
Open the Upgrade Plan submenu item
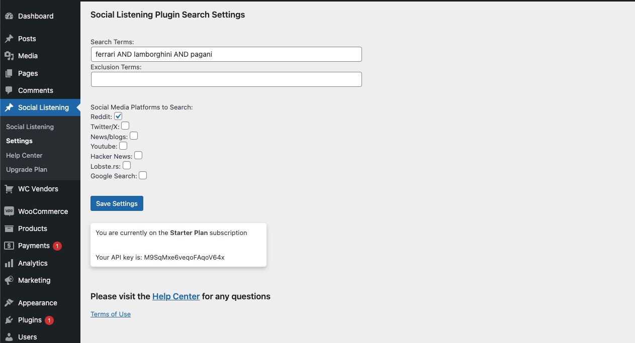[27, 169]
